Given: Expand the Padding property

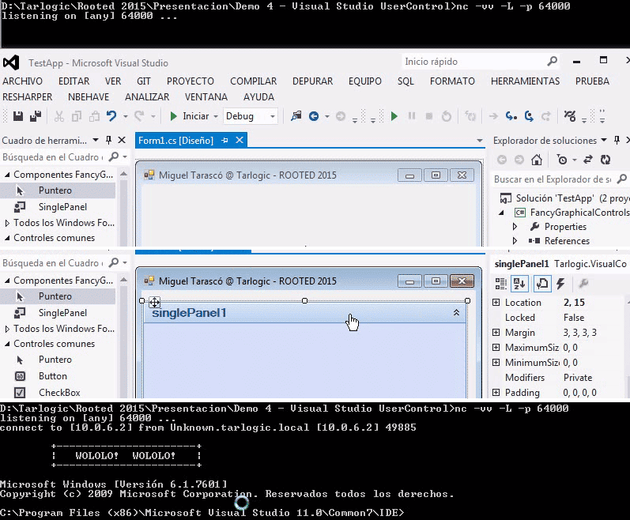Looking at the screenshot, I should click(x=496, y=392).
